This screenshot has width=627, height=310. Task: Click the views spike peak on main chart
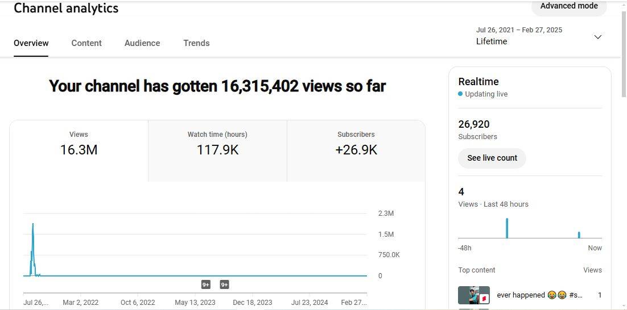coord(33,224)
